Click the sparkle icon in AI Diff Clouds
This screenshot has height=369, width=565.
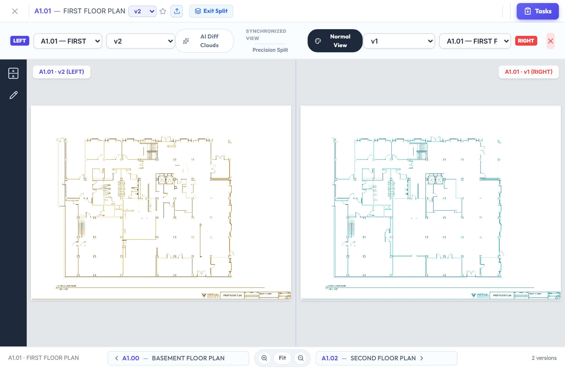click(186, 41)
